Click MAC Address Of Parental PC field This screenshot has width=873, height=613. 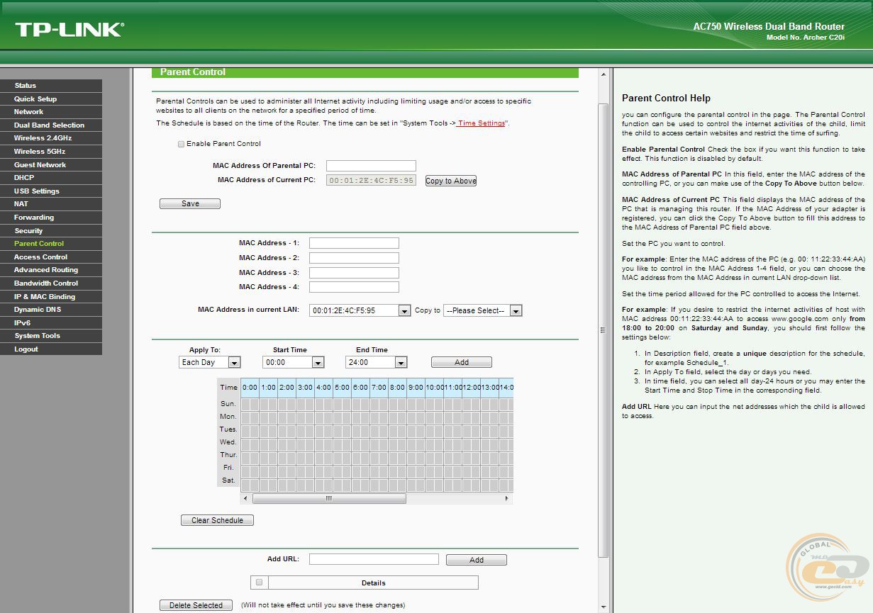[x=371, y=166]
